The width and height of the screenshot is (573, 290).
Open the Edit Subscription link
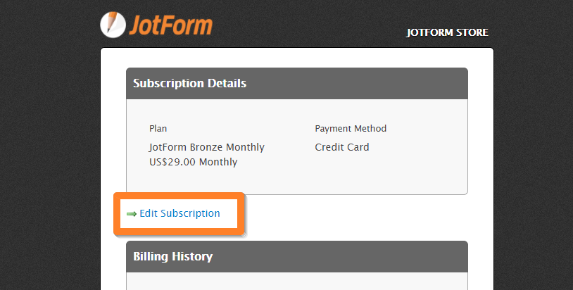pos(180,213)
